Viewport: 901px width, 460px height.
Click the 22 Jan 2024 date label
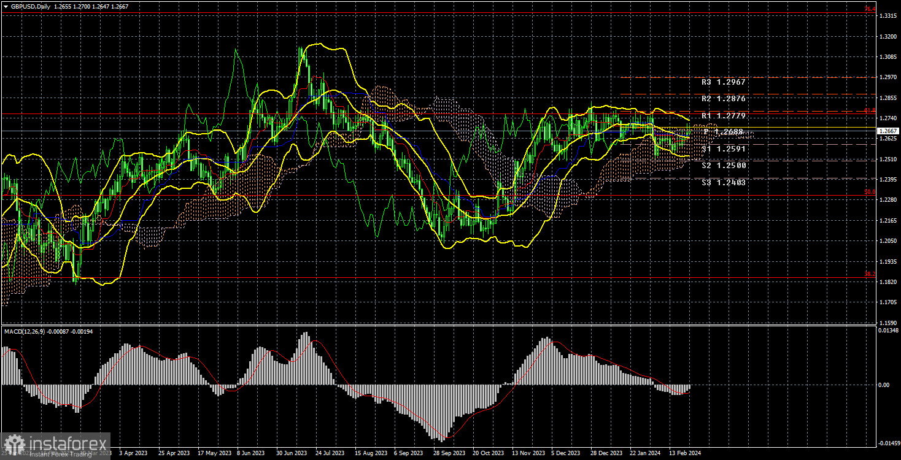tap(645, 453)
